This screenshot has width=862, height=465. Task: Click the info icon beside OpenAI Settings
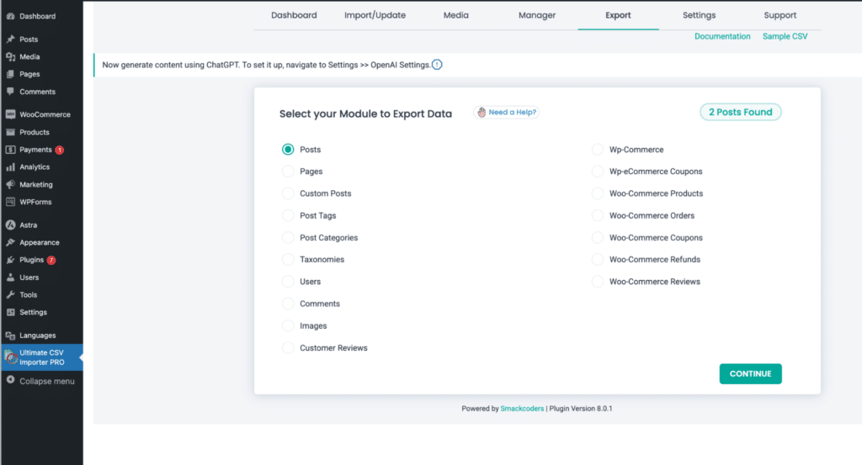[437, 65]
